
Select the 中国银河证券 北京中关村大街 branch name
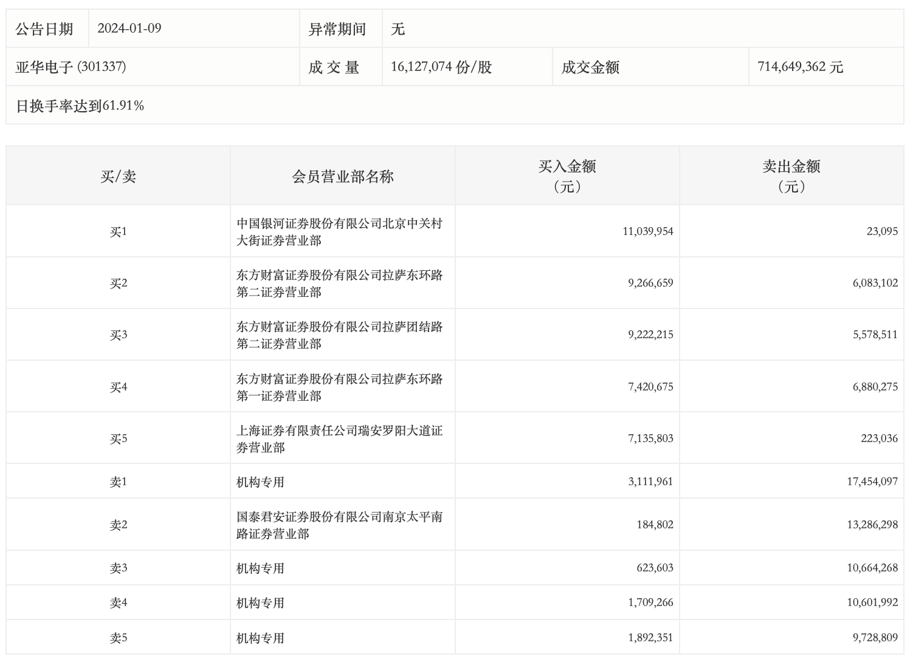(339, 232)
